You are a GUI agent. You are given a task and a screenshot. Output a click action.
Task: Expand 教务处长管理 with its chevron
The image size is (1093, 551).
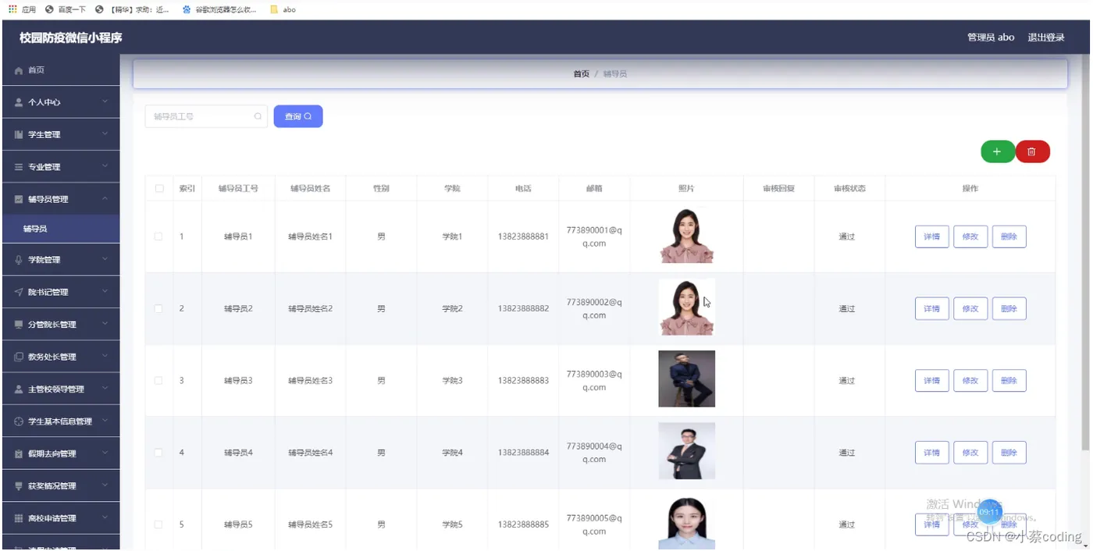[105, 356]
